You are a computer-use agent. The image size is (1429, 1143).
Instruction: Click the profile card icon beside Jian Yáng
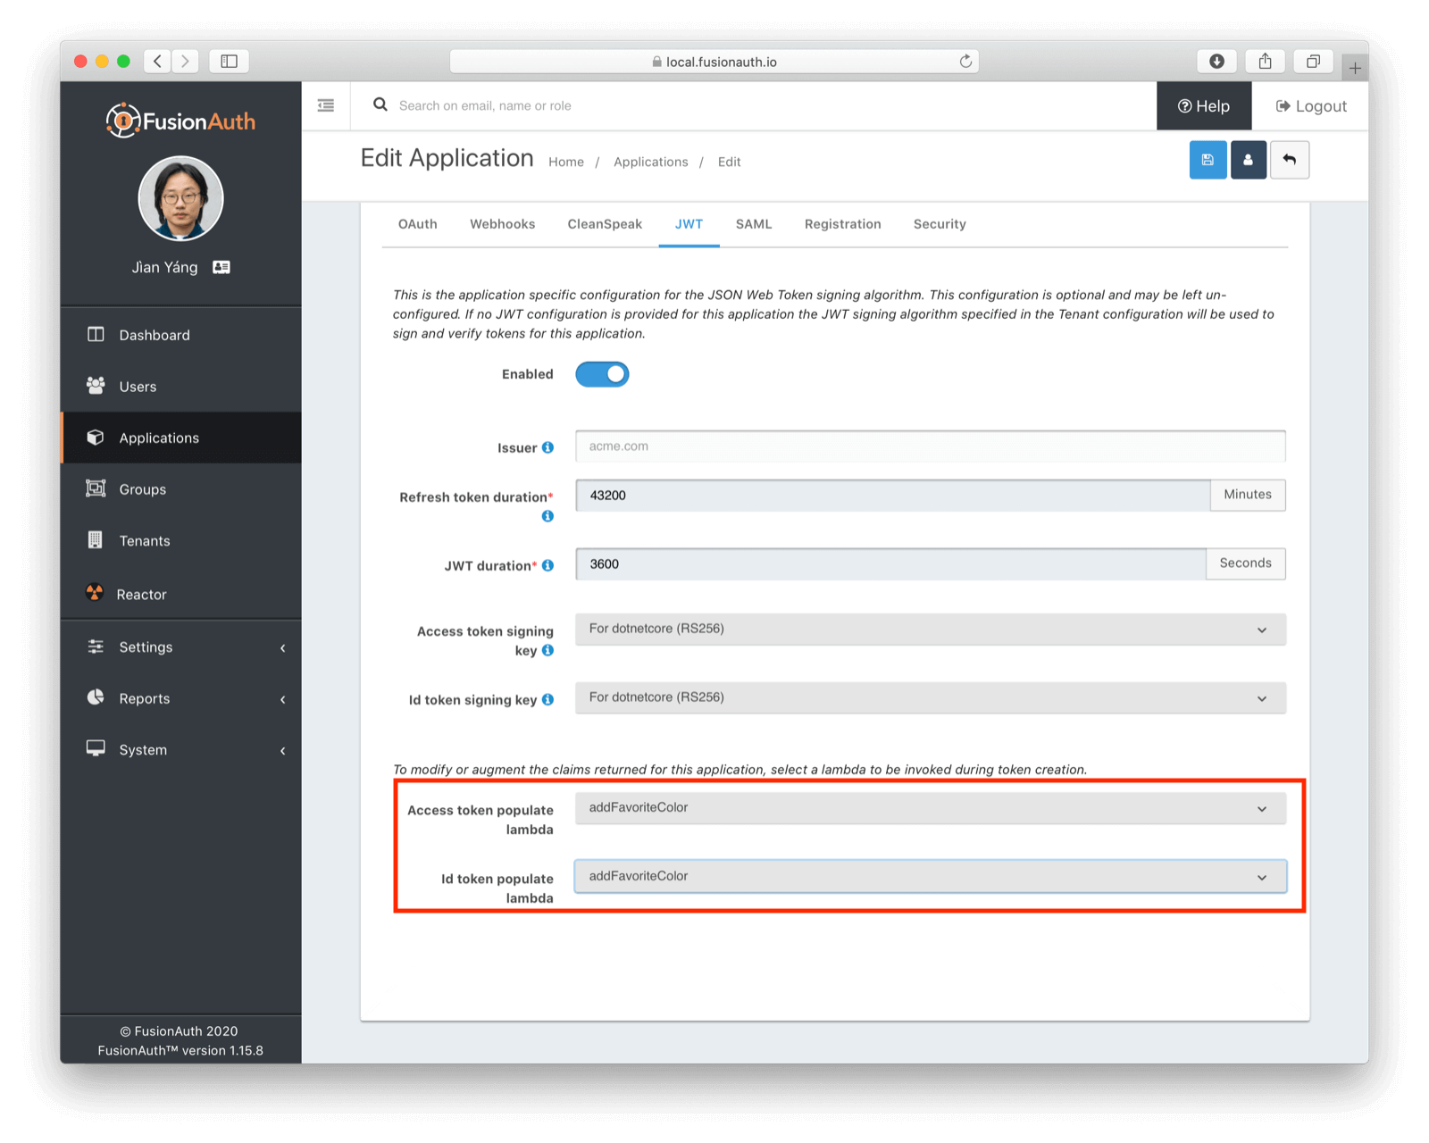[221, 267]
